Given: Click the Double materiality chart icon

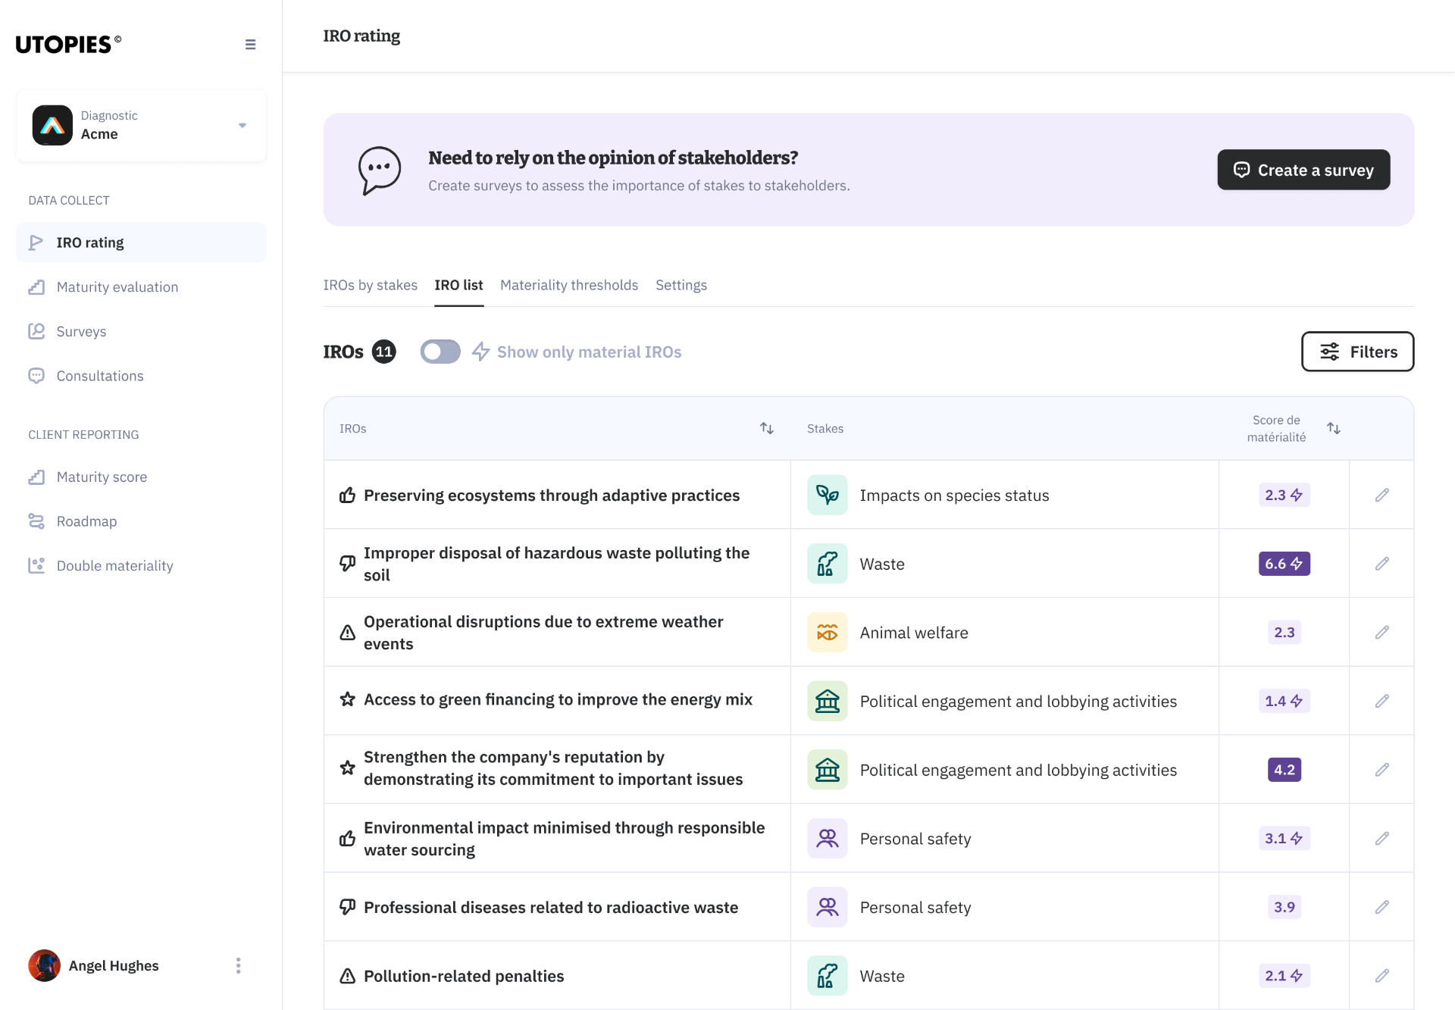Looking at the screenshot, I should pyautogui.click(x=36, y=565).
